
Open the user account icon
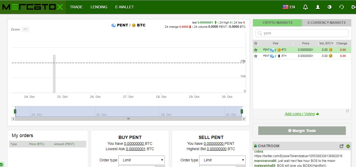[x=318, y=7]
